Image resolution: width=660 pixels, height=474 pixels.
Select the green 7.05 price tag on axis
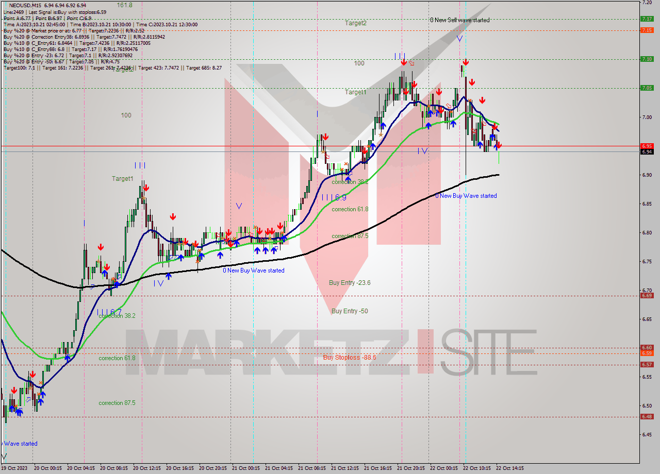click(x=647, y=88)
